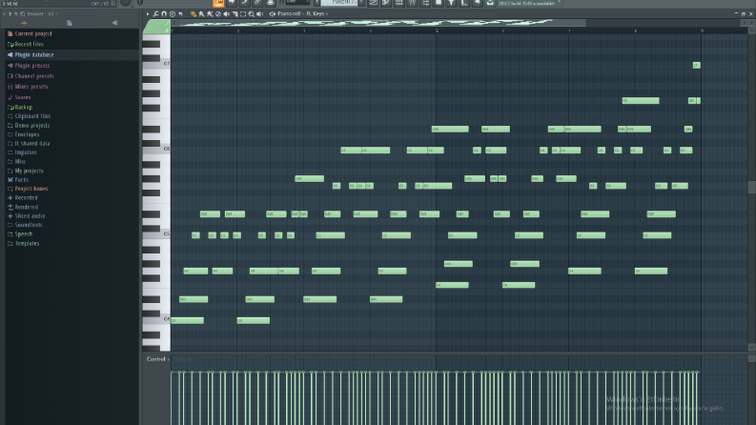Open the piano roll options menu arrow

click(x=148, y=14)
